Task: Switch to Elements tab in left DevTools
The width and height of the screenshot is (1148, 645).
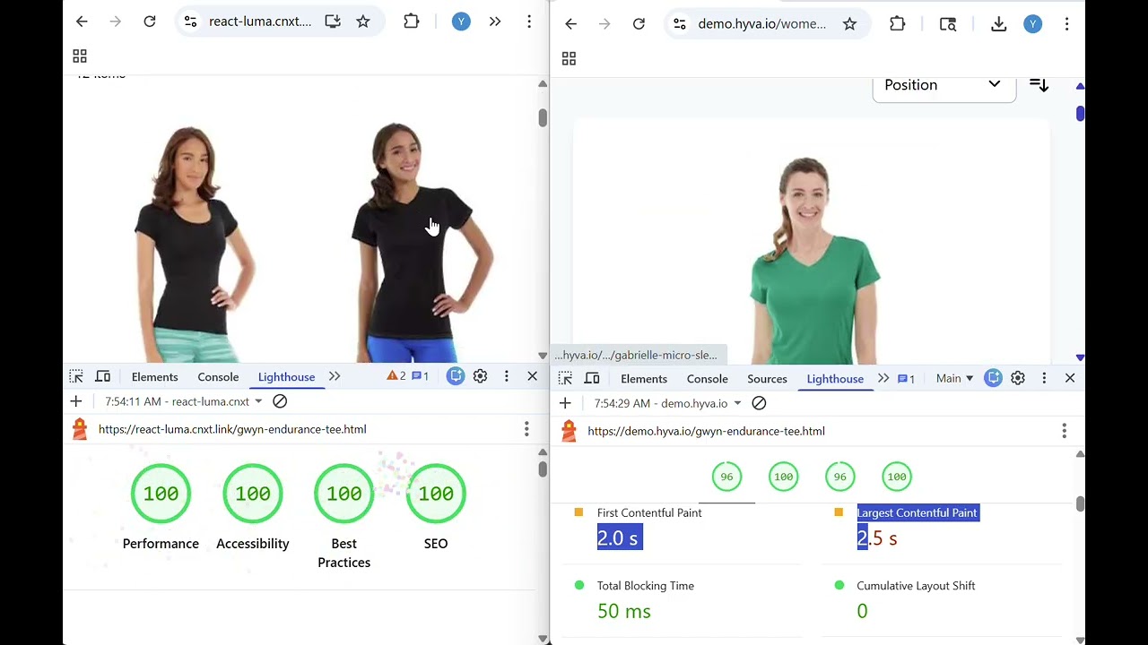Action: pos(155,377)
